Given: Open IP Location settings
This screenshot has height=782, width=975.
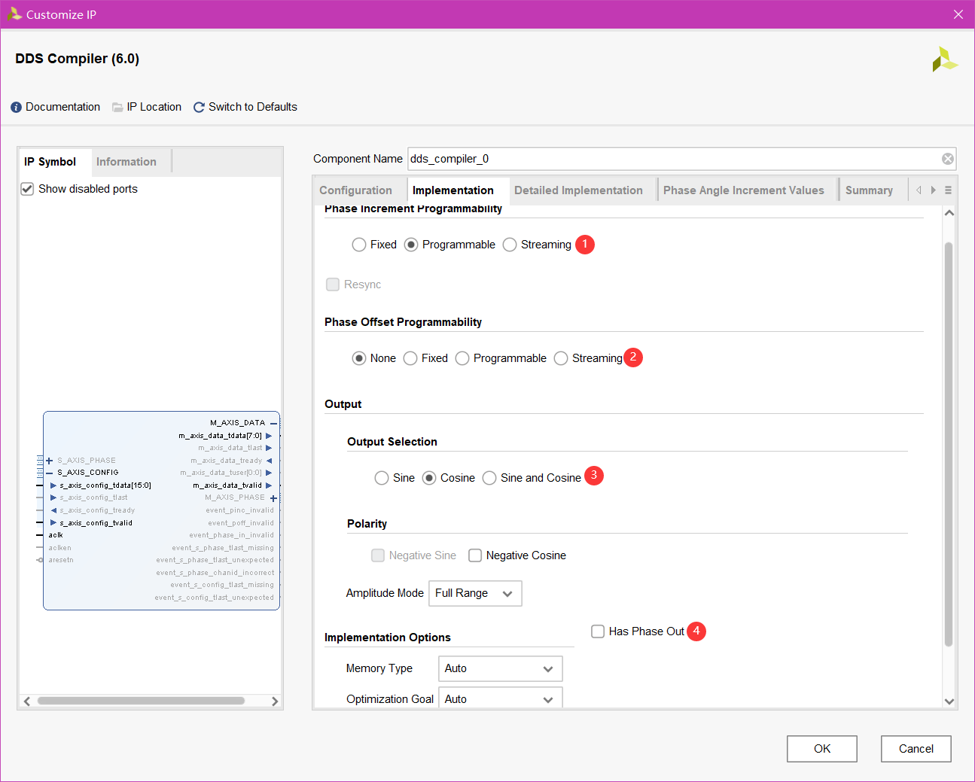Looking at the screenshot, I should point(147,107).
